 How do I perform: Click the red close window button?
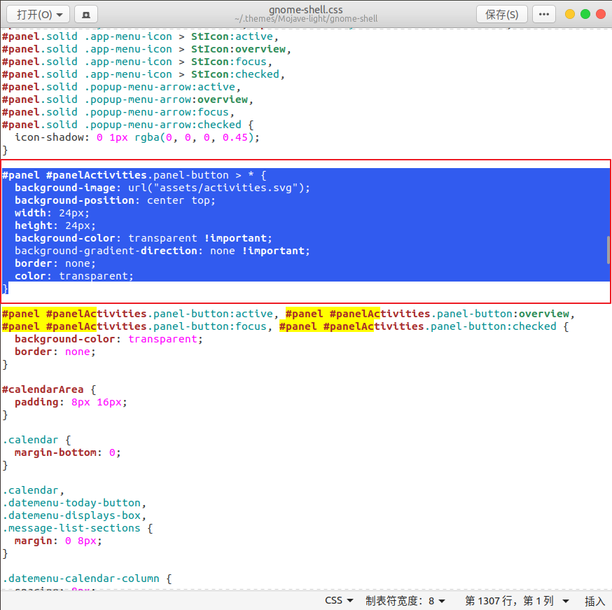tap(601, 14)
